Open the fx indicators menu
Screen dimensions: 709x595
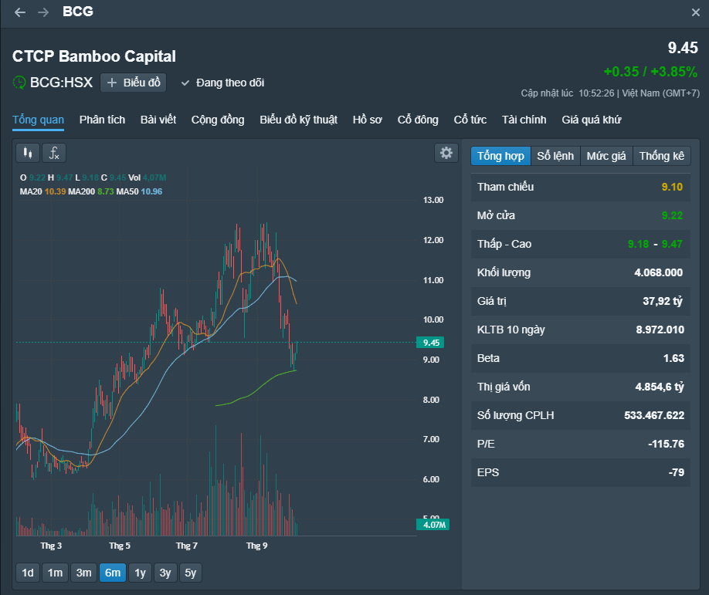click(x=54, y=153)
